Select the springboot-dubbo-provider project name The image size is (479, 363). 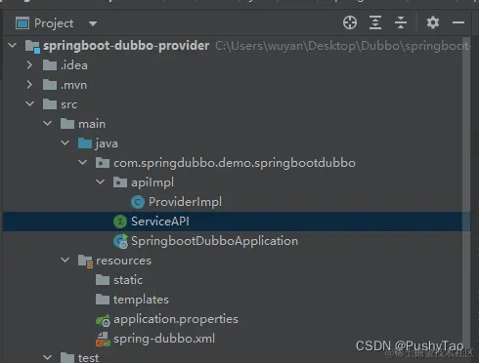click(126, 46)
